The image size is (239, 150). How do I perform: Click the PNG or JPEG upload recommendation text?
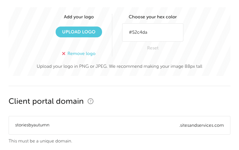tap(119, 66)
